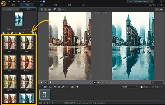
Task: Open the zoom level combo box
Action: 157,82
